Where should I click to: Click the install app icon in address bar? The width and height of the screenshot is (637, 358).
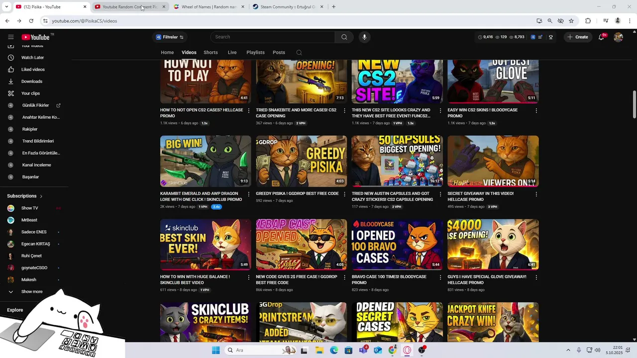pyautogui.click(x=539, y=21)
